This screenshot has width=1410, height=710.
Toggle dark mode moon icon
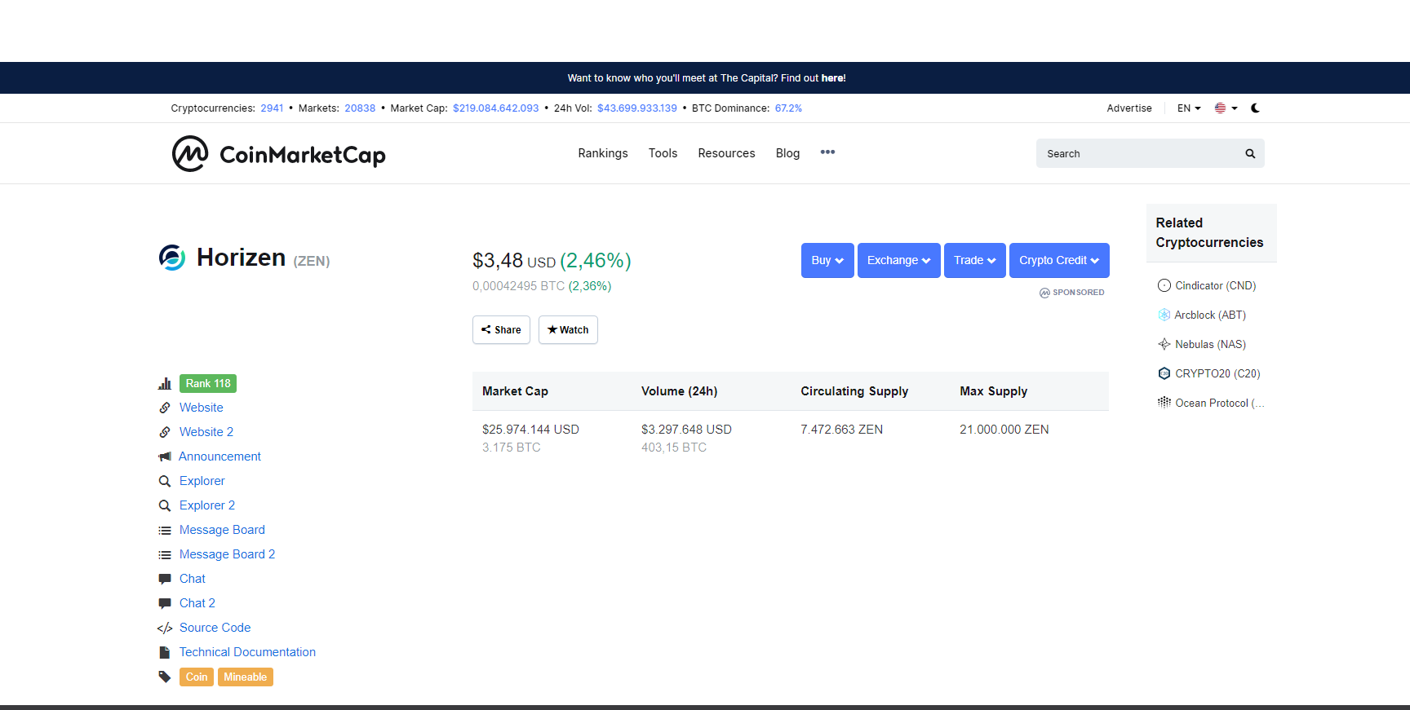pyautogui.click(x=1255, y=108)
